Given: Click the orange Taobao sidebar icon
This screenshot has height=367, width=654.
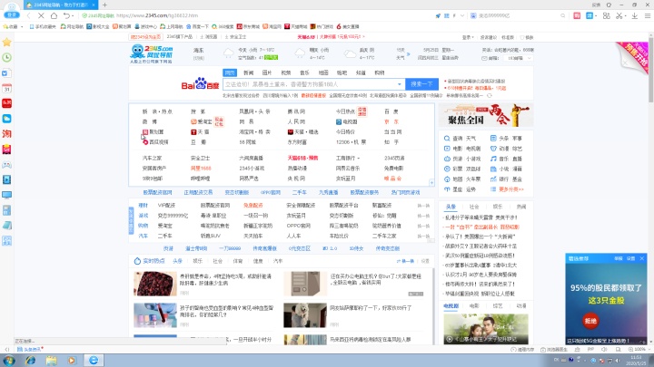Looking at the screenshot, I should 6,134.
